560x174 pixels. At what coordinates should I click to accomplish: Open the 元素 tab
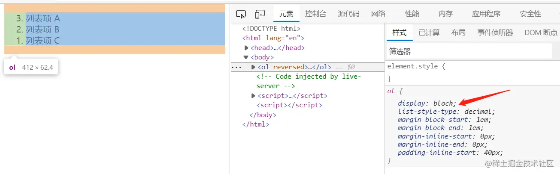pyautogui.click(x=286, y=14)
